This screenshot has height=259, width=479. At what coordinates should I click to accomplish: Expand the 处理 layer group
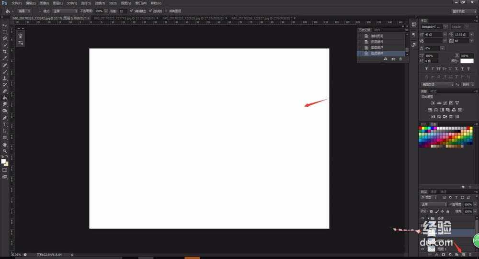428,218
